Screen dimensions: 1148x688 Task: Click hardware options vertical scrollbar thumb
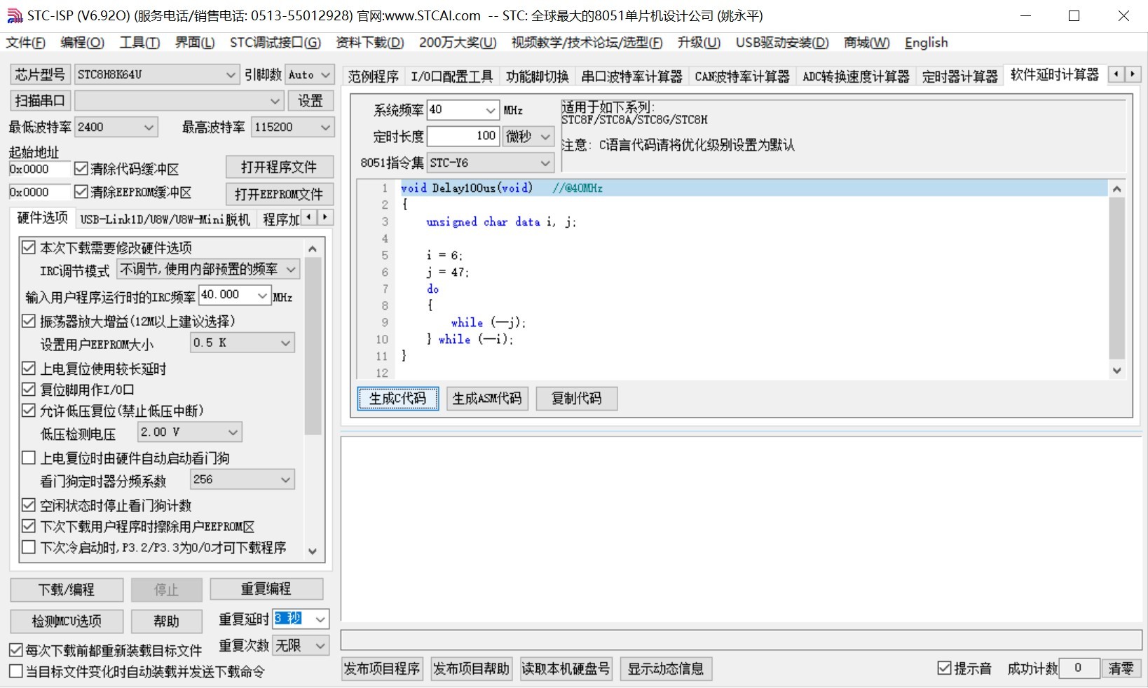[x=313, y=346]
